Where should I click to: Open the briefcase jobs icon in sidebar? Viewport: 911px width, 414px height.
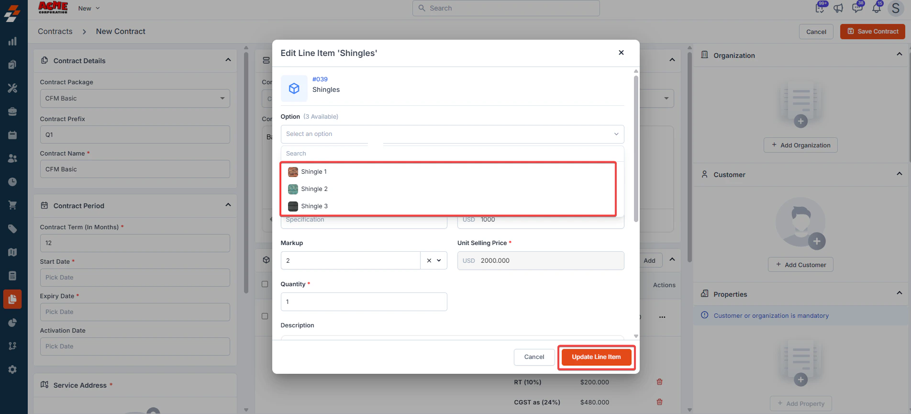(12, 112)
